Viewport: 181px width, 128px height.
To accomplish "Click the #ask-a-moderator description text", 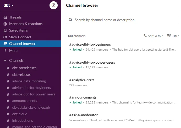I will [x=133, y=120].
